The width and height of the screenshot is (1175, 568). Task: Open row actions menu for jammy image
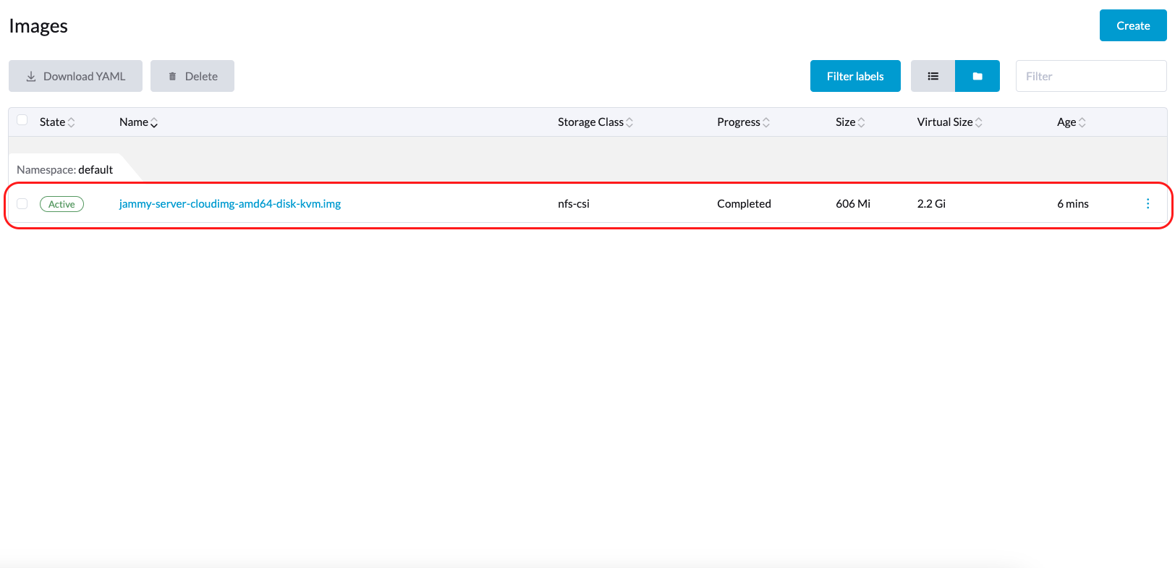tap(1148, 204)
